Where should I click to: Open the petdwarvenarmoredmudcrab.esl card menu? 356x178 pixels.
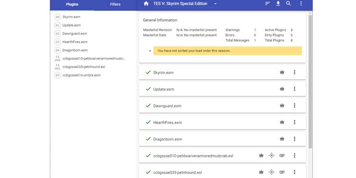[294, 156]
